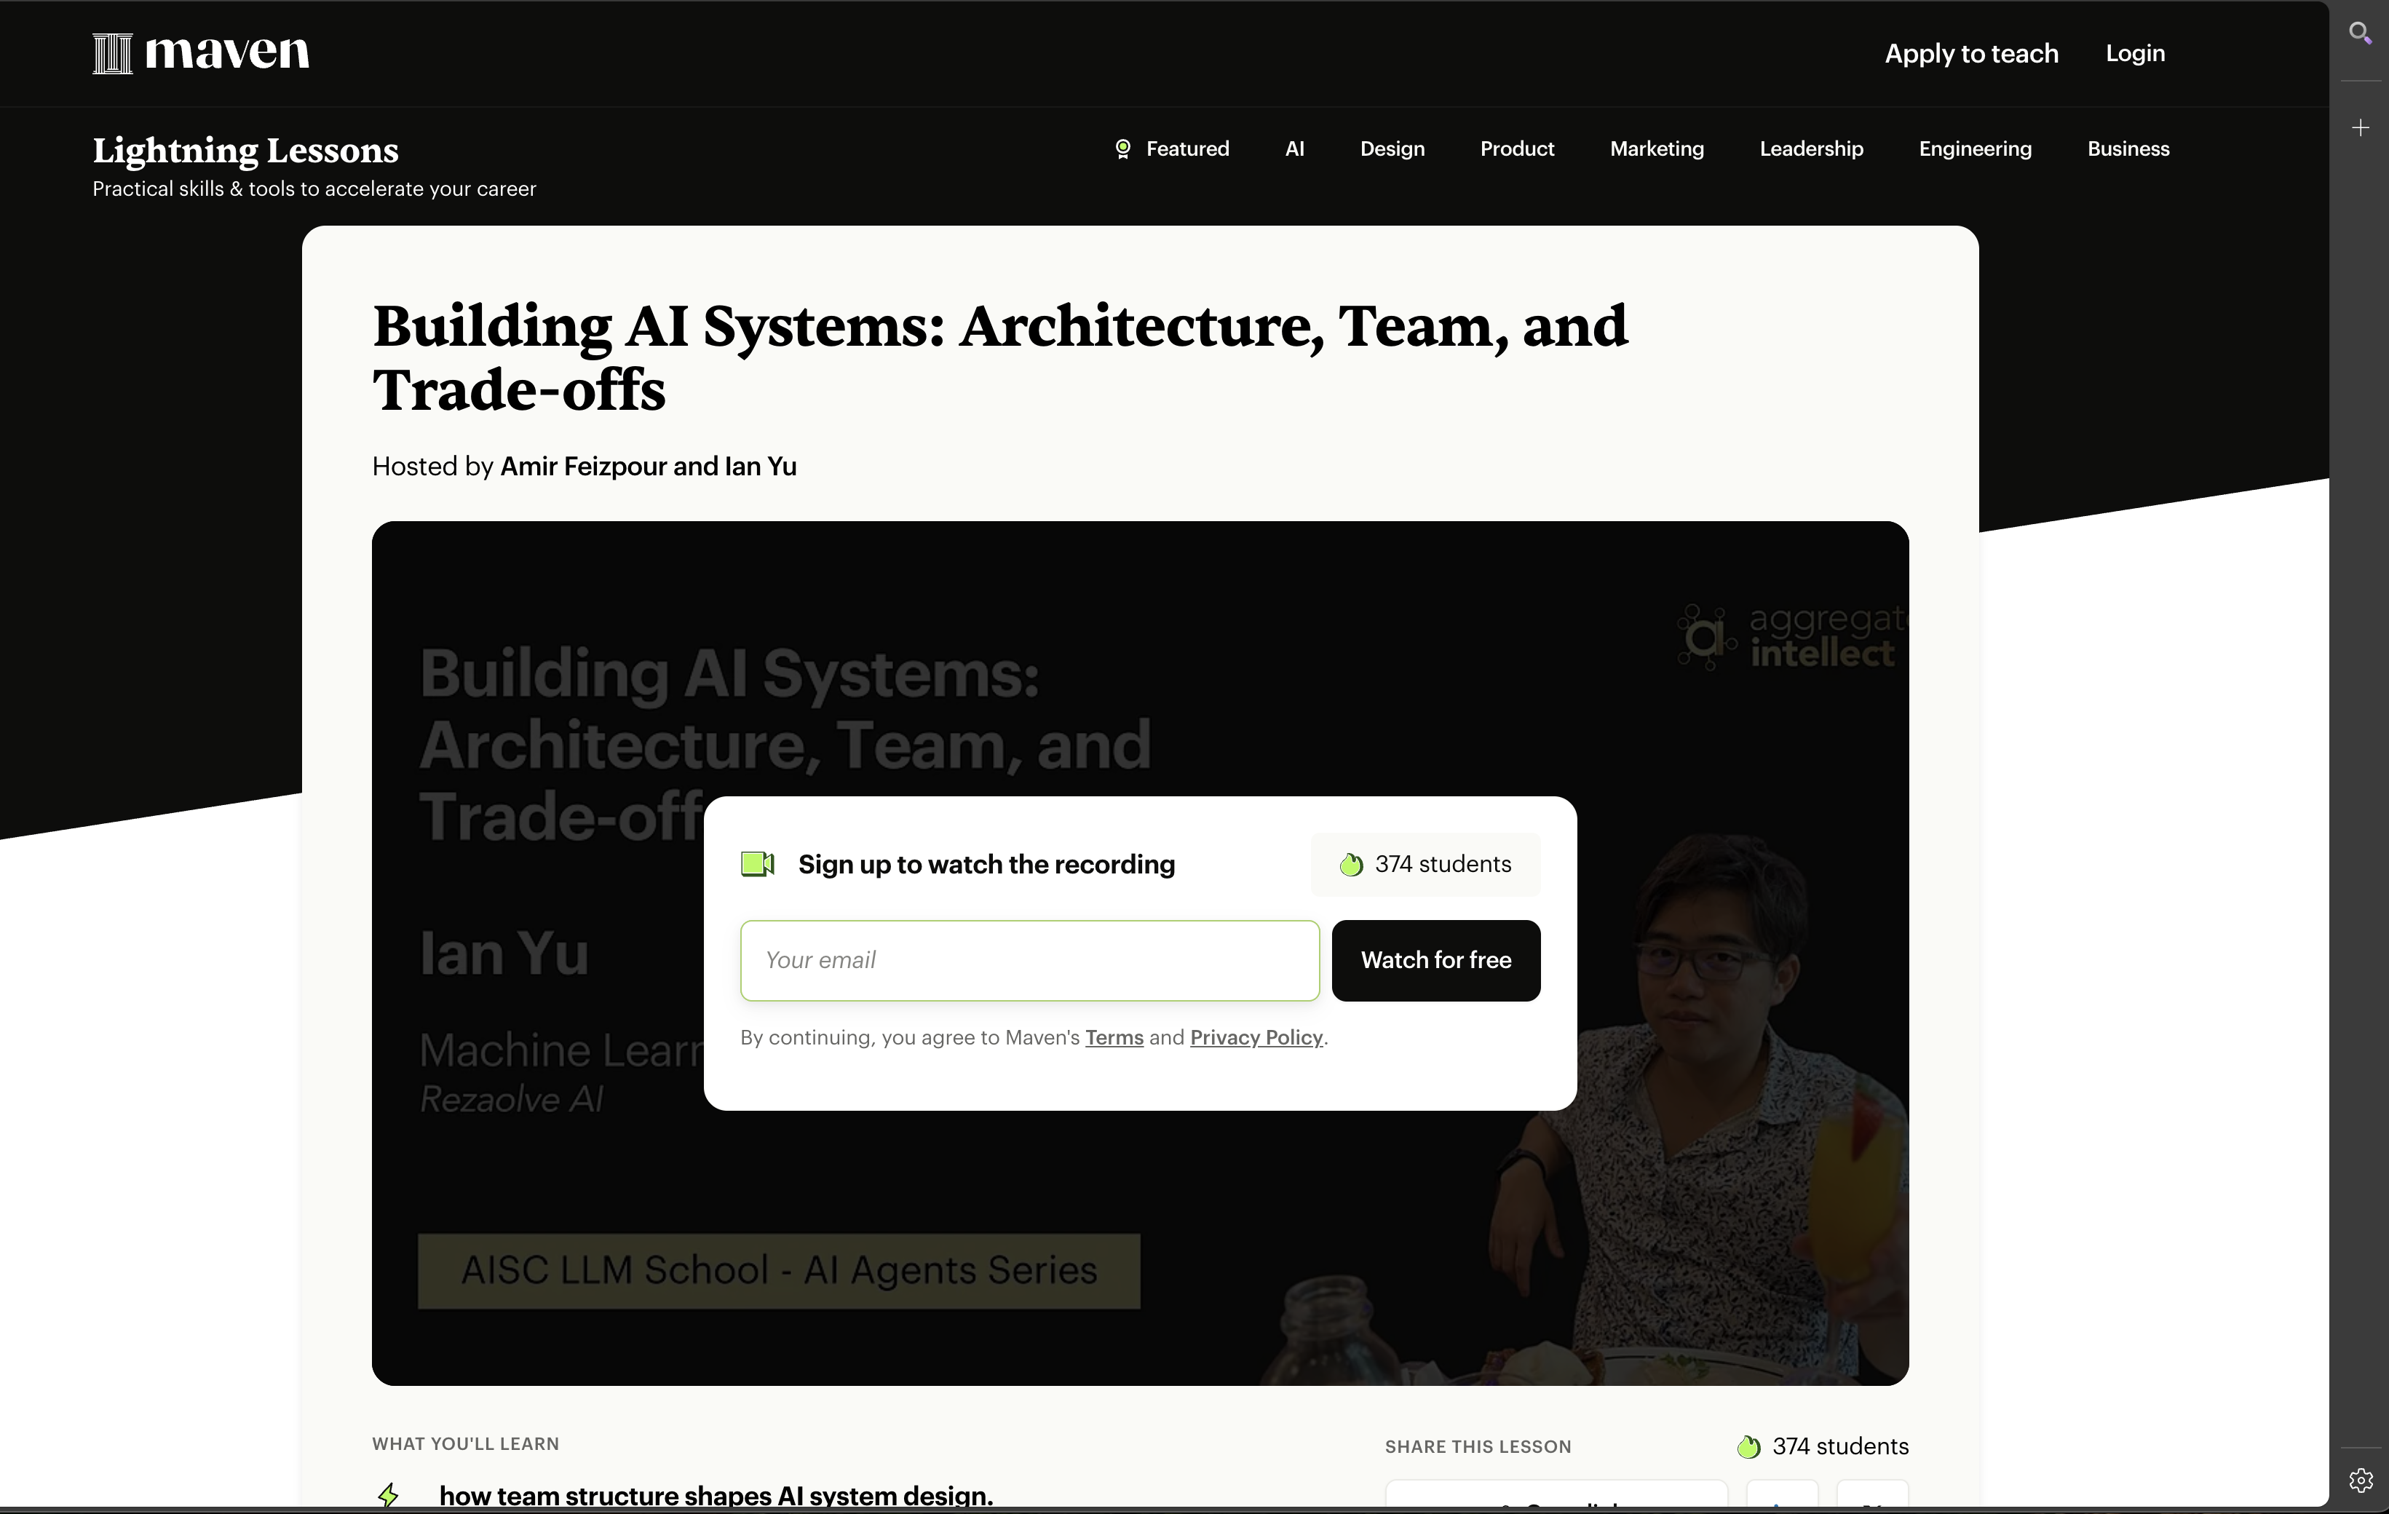This screenshot has height=1514, width=2389.
Task: Click 374 students beside Share This Lesson
Action: [1823, 1446]
